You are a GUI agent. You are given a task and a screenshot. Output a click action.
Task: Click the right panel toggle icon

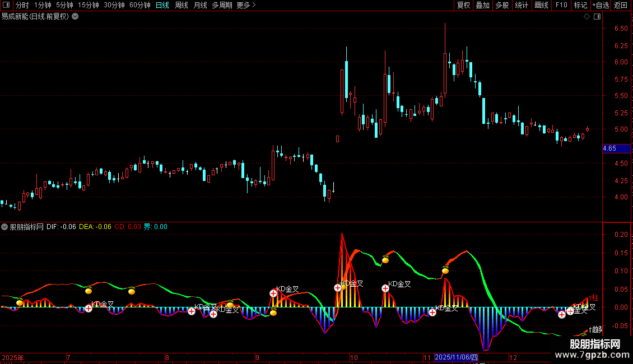597,17
